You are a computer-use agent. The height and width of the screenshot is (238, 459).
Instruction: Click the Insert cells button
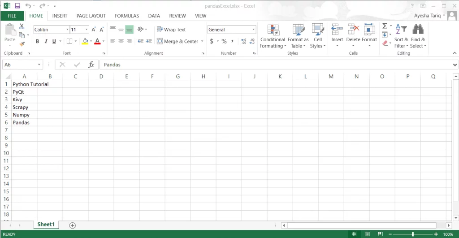coord(337,36)
